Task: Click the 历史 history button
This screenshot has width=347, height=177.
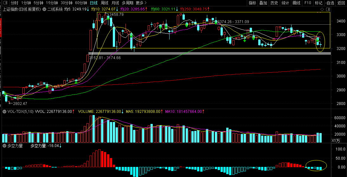Action: click(274, 3)
